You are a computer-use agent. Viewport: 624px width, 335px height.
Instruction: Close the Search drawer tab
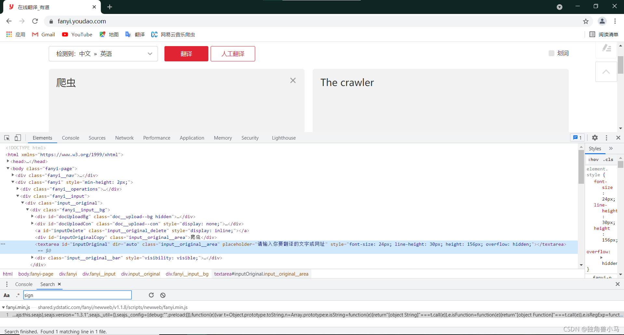(x=59, y=284)
